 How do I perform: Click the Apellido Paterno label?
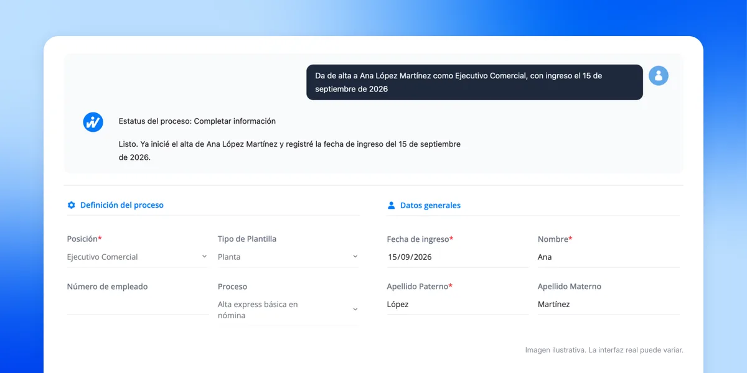(x=420, y=287)
